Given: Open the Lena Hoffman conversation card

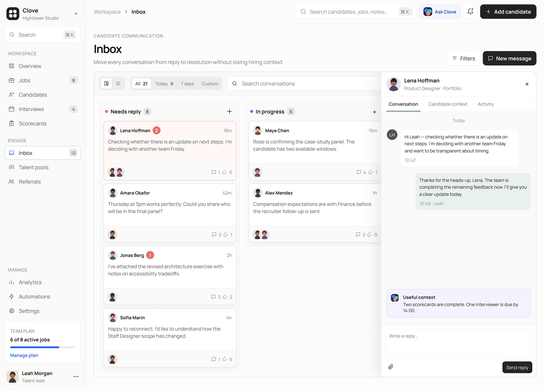Looking at the screenshot, I should click(170, 151).
